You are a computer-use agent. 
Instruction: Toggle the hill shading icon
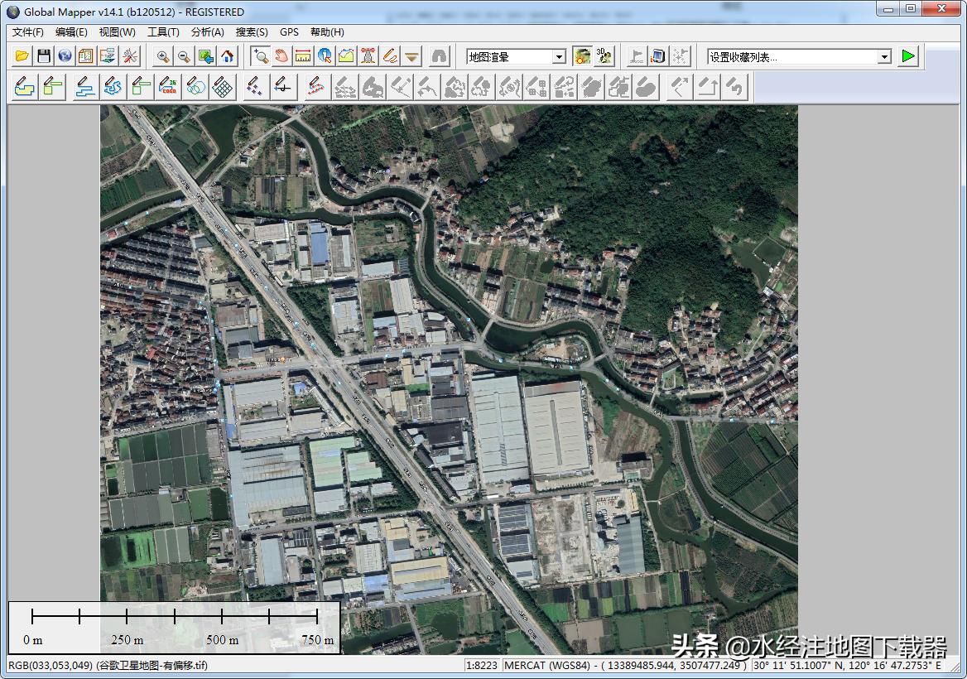coord(581,57)
